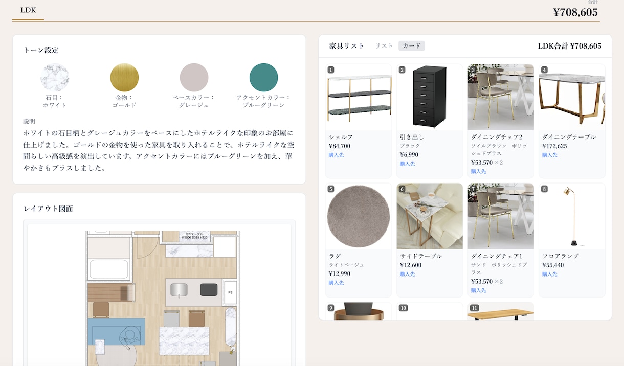Open the シェルフ product image

click(359, 97)
